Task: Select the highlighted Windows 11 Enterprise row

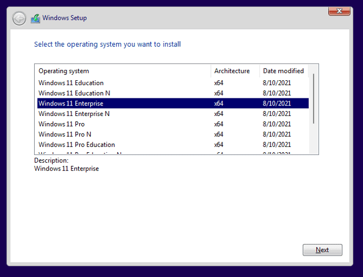Action: coord(173,103)
